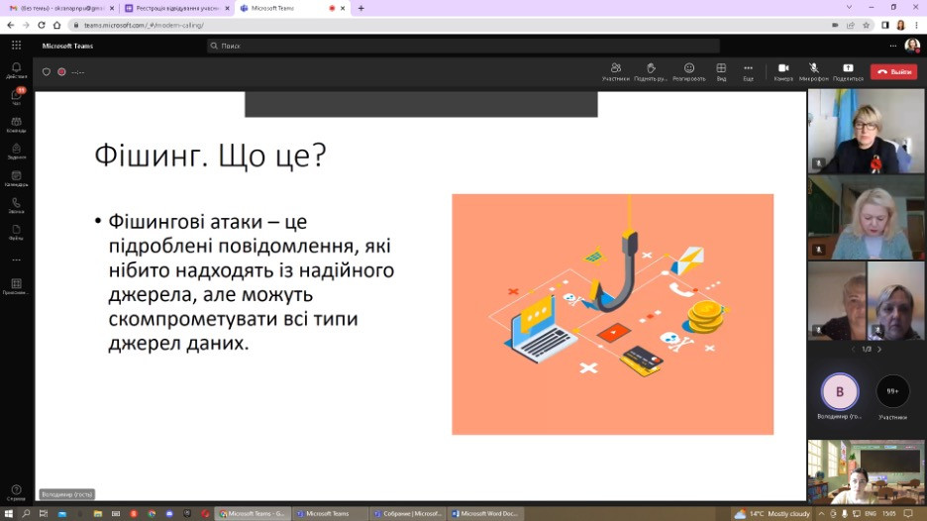
Task: Open the Windows notification center
Action: [x=908, y=513]
